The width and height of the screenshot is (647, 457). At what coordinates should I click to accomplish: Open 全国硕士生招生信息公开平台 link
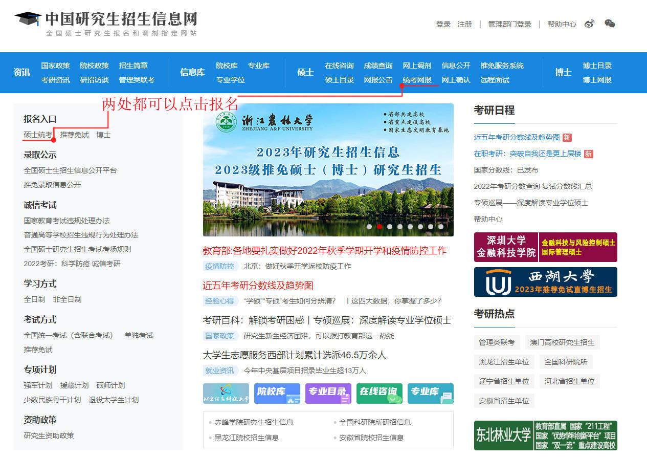point(70,170)
